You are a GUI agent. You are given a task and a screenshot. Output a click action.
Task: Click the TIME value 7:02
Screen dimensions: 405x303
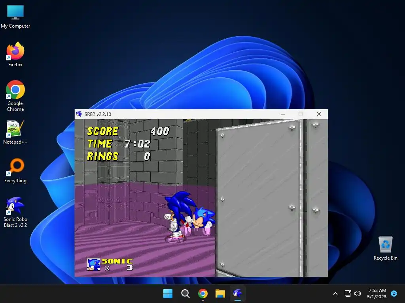click(137, 144)
